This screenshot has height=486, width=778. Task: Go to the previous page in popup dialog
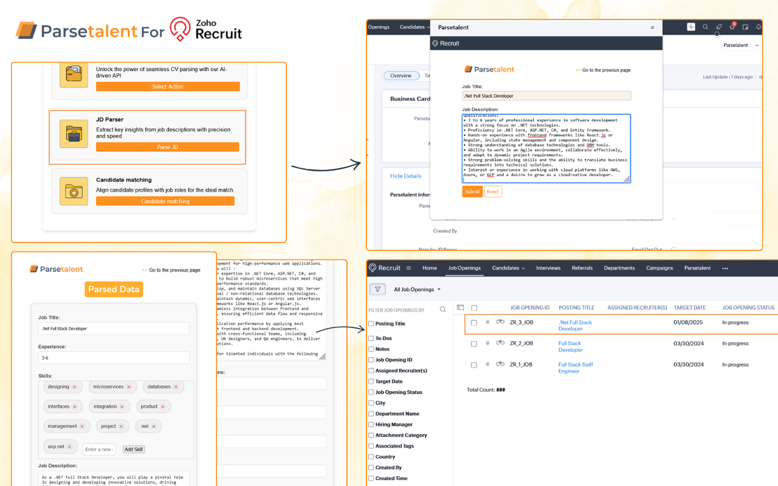(x=603, y=70)
